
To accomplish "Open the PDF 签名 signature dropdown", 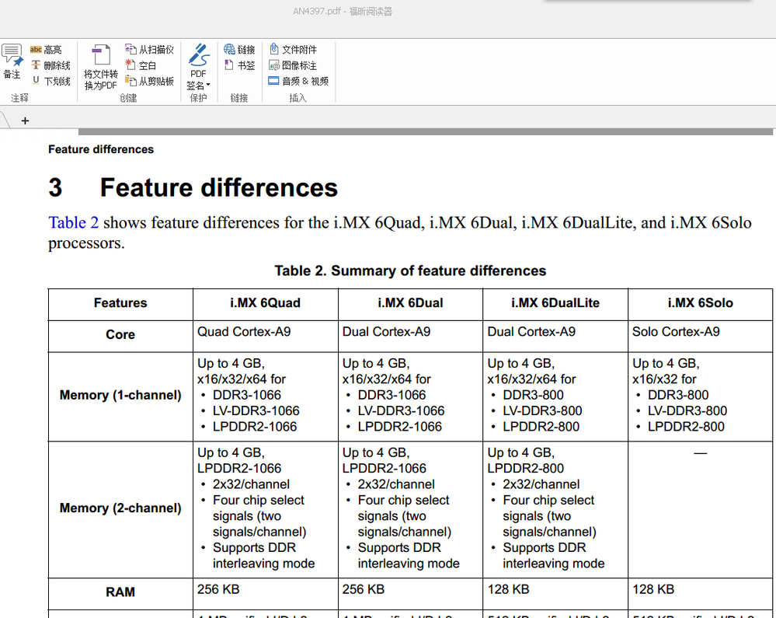I will (x=198, y=86).
